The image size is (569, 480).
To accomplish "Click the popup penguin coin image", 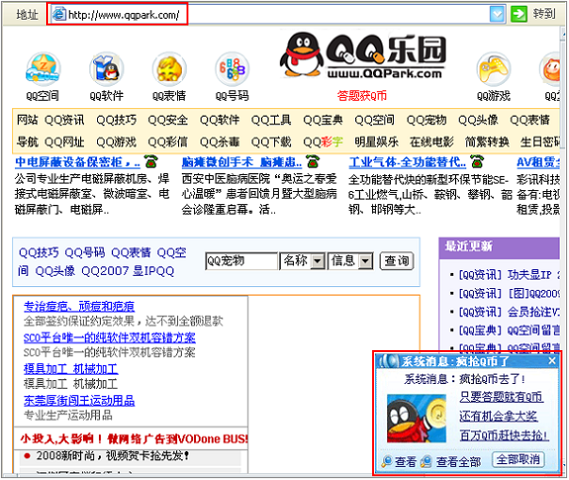I will pyautogui.click(x=416, y=419).
